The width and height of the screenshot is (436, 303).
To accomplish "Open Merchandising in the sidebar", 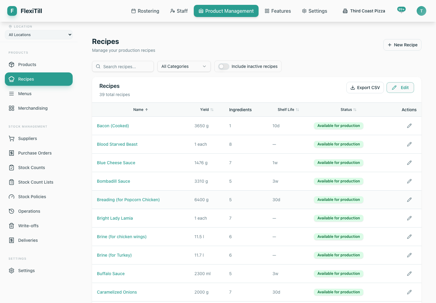I will tap(39, 108).
